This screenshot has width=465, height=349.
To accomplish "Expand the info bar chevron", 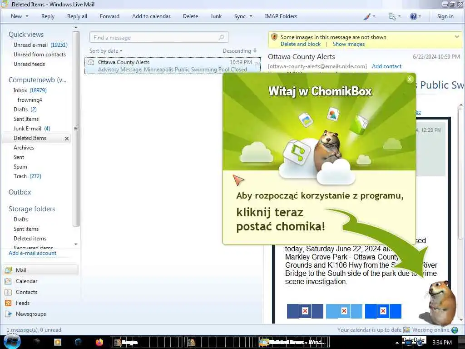I will (x=457, y=37).
